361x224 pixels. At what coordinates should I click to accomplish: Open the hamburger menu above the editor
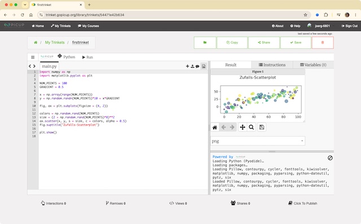pyautogui.click(x=33, y=57)
